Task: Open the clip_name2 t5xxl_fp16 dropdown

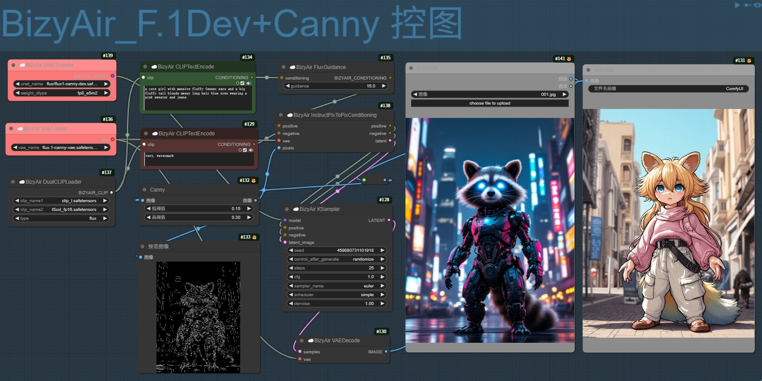Action: point(61,210)
